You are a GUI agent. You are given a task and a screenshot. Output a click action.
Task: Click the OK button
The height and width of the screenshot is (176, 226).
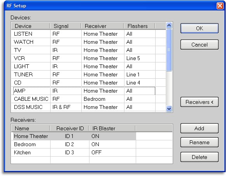click(x=199, y=28)
